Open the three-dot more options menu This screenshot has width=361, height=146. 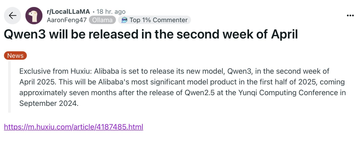tap(350, 16)
